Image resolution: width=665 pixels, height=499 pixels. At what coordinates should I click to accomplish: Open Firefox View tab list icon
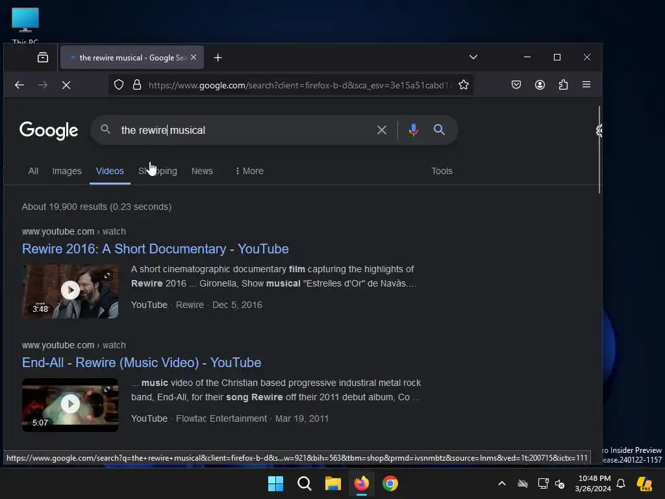point(43,57)
